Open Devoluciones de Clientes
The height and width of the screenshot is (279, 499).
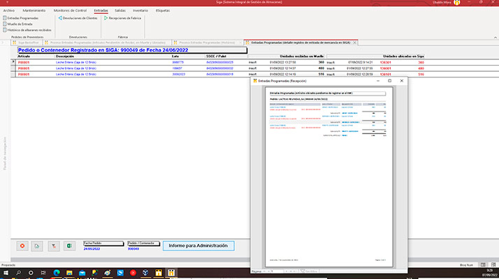(80, 17)
